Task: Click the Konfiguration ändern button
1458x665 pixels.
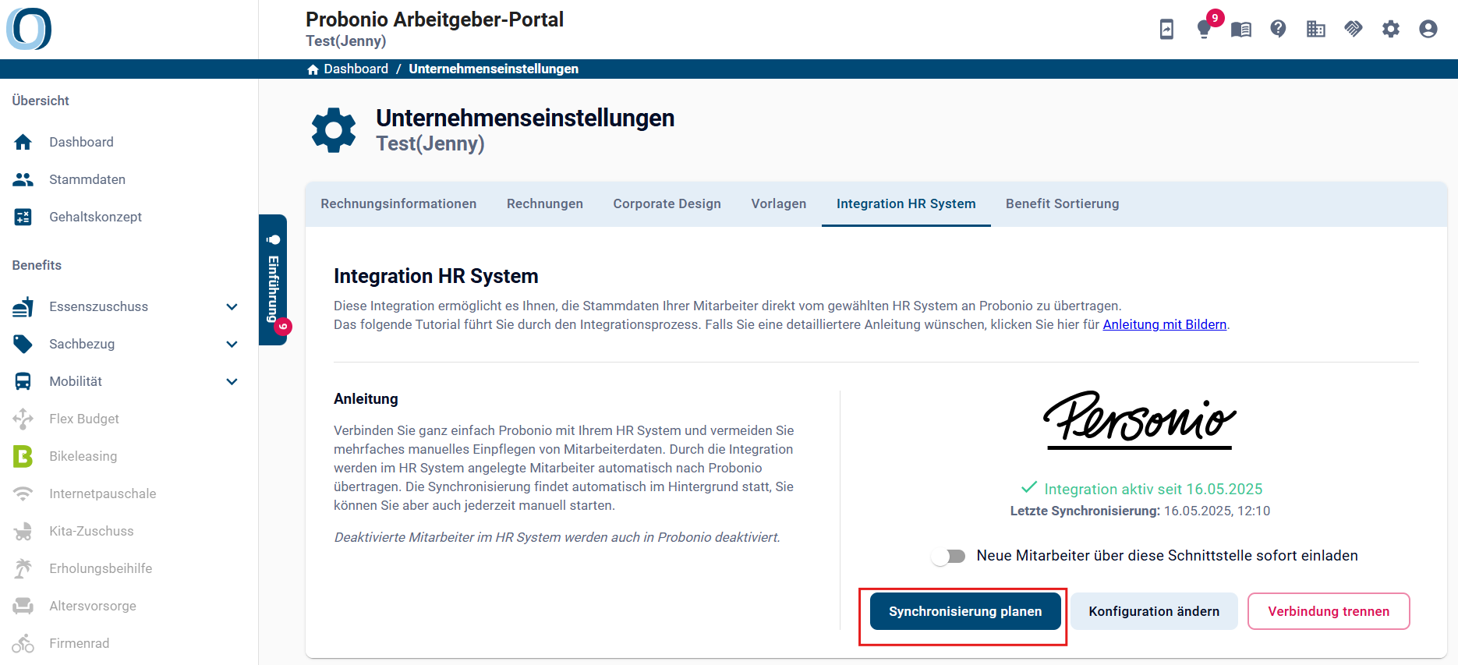Action: [x=1154, y=611]
